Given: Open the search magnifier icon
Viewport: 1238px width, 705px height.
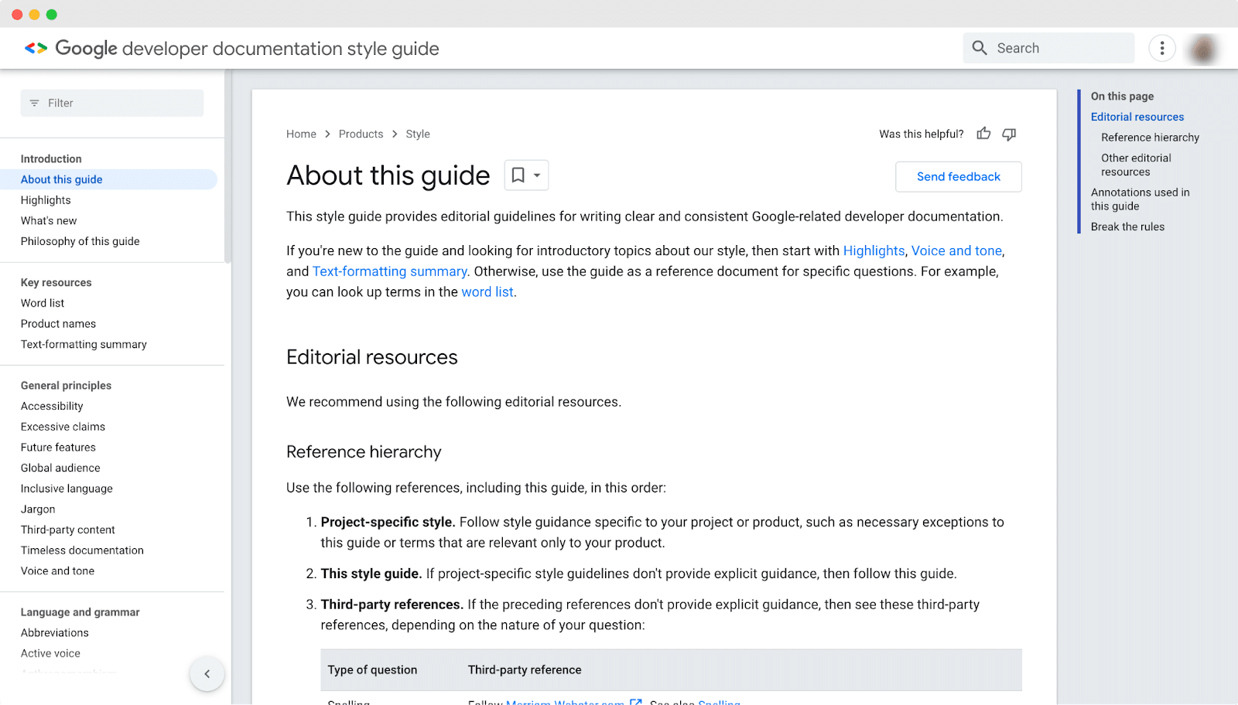Looking at the screenshot, I should pos(980,48).
